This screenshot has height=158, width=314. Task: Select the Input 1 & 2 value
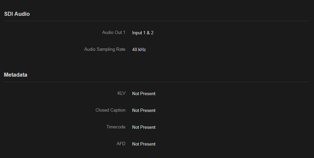coord(143,33)
